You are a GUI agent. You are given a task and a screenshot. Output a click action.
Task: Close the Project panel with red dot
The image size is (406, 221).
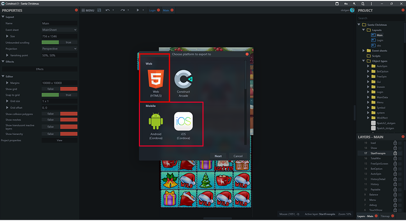pos(403,10)
